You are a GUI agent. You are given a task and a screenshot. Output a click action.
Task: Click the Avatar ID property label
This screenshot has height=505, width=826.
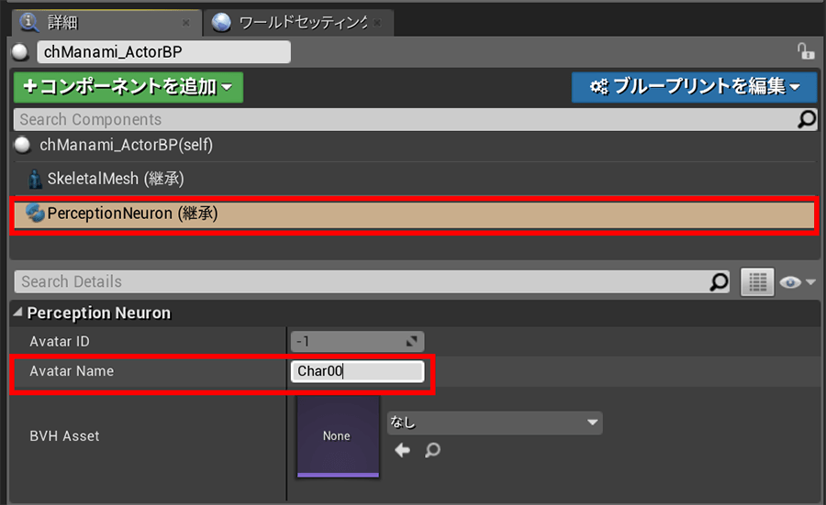[x=60, y=342]
